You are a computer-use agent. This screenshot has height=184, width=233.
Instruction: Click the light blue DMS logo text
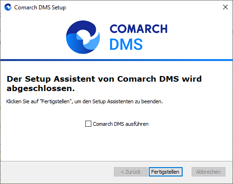coord(126,44)
